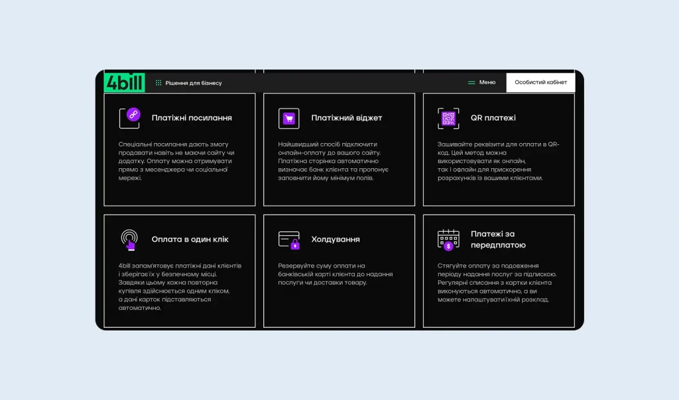Click the grid icon beside Рішення для бізнесу
The height and width of the screenshot is (400, 679).
pos(158,82)
